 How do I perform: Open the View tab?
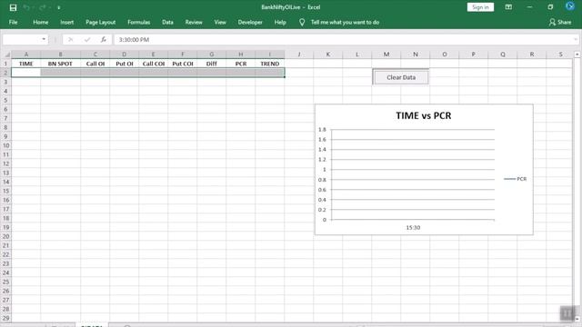220,22
